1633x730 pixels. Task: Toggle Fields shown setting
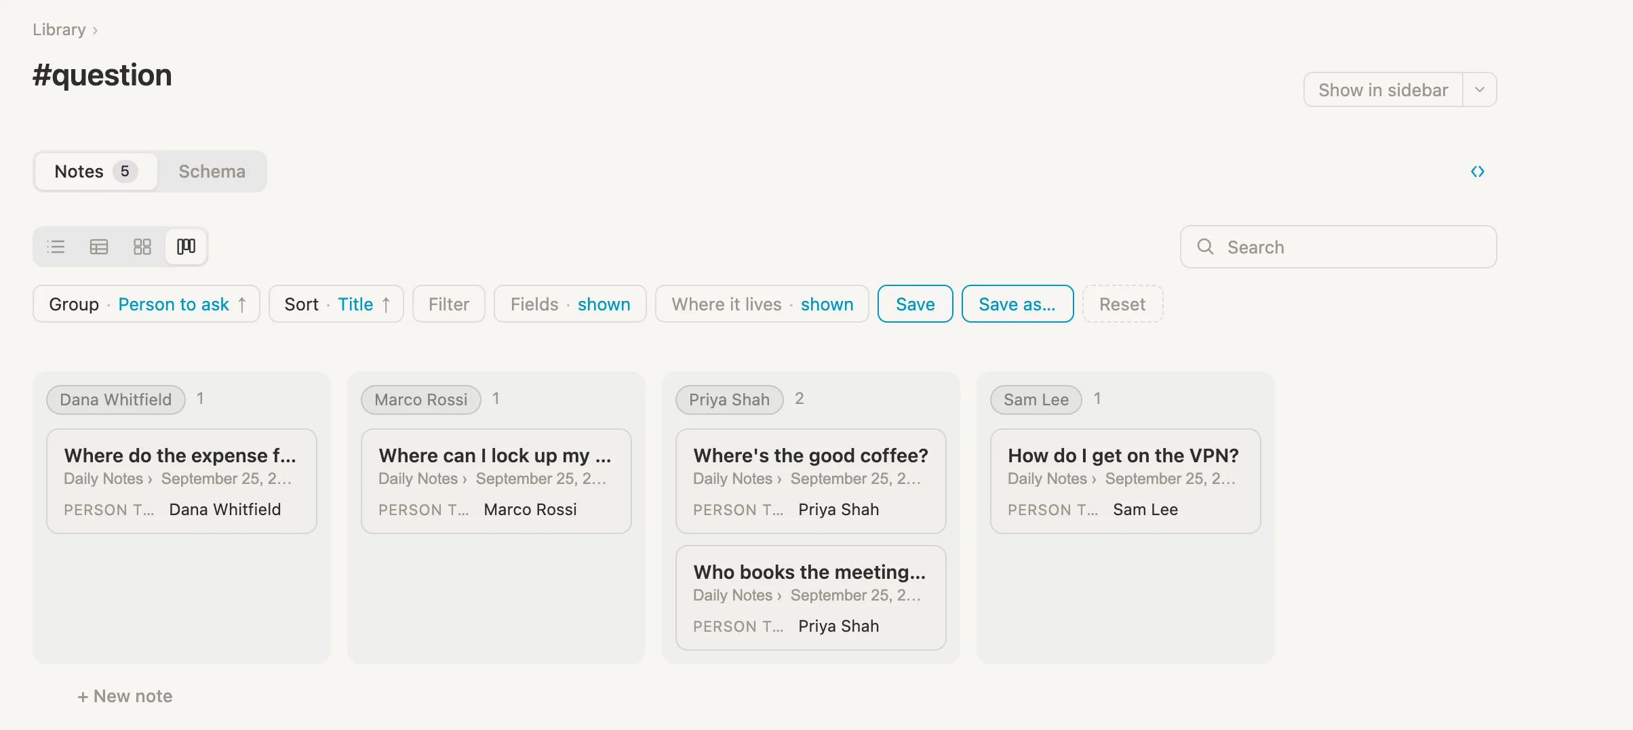click(570, 304)
